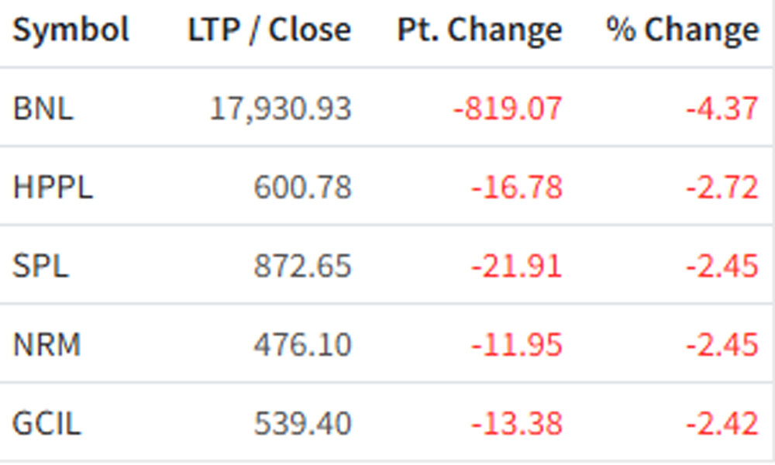This screenshot has height=465, width=775.
Task: Open the GCIL symbol link
Action: tap(46, 424)
